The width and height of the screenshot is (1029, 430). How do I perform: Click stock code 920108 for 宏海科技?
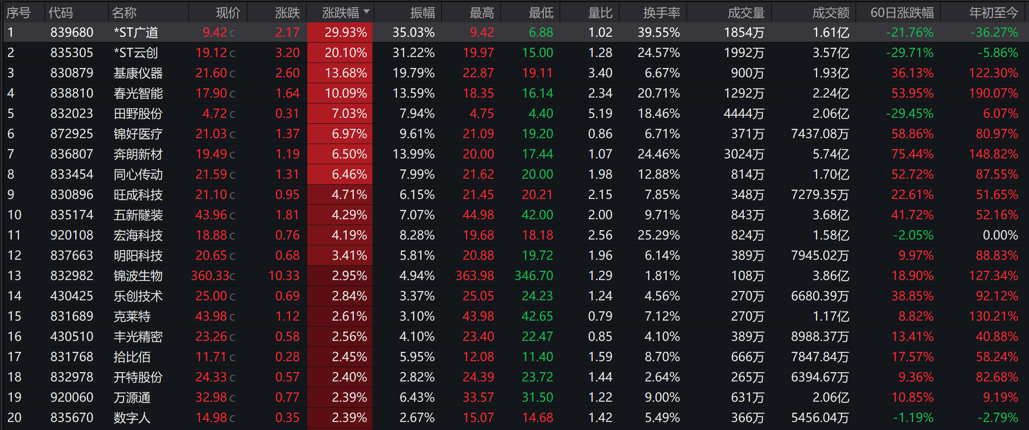point(71,235)
